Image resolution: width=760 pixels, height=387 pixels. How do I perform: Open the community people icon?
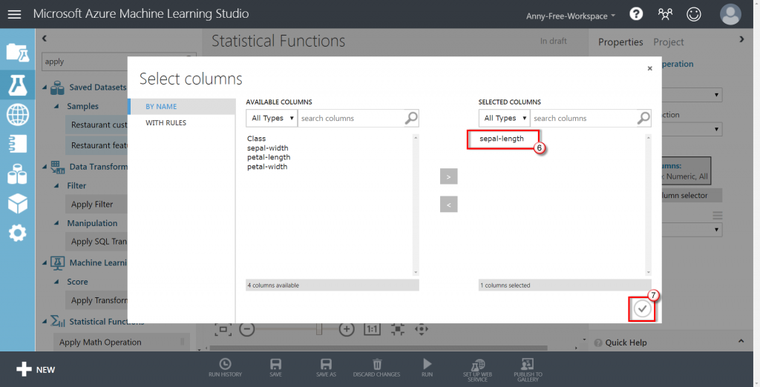click(x=665, y=14)
